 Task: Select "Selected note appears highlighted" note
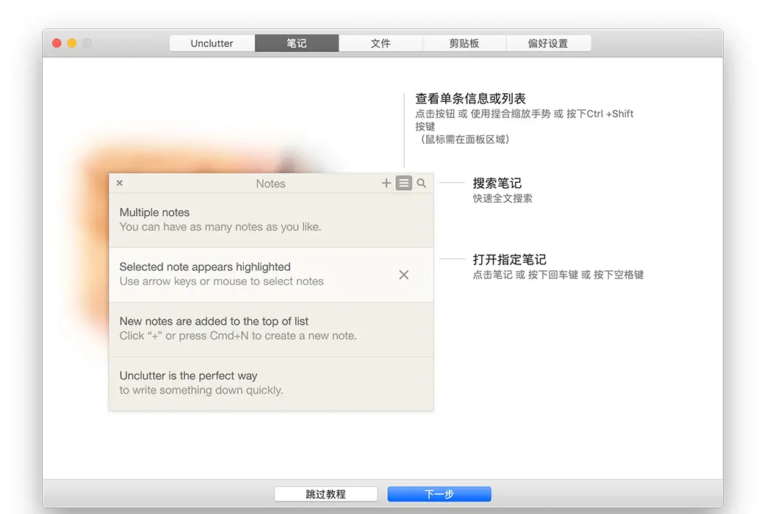pyautogui.click(x=271, y=275)
